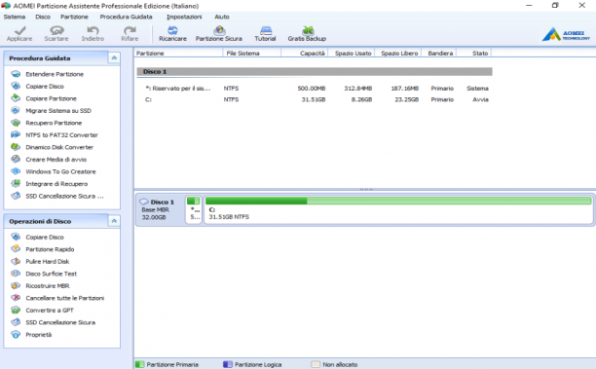Viewport: 596px width, 369px height.
Task: Click the 500.00MB capacity cell
Action: [x=312, y=89]
